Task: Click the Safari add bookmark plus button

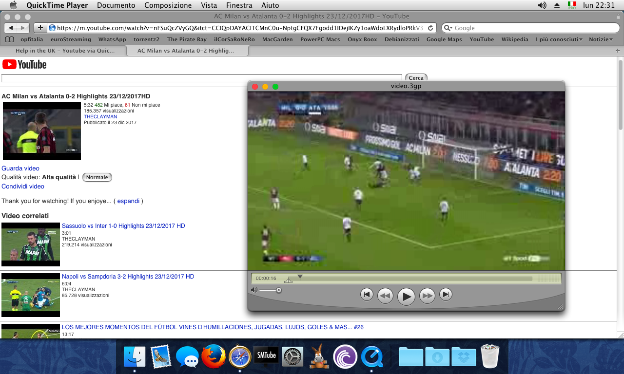Action: coord(40,28)
